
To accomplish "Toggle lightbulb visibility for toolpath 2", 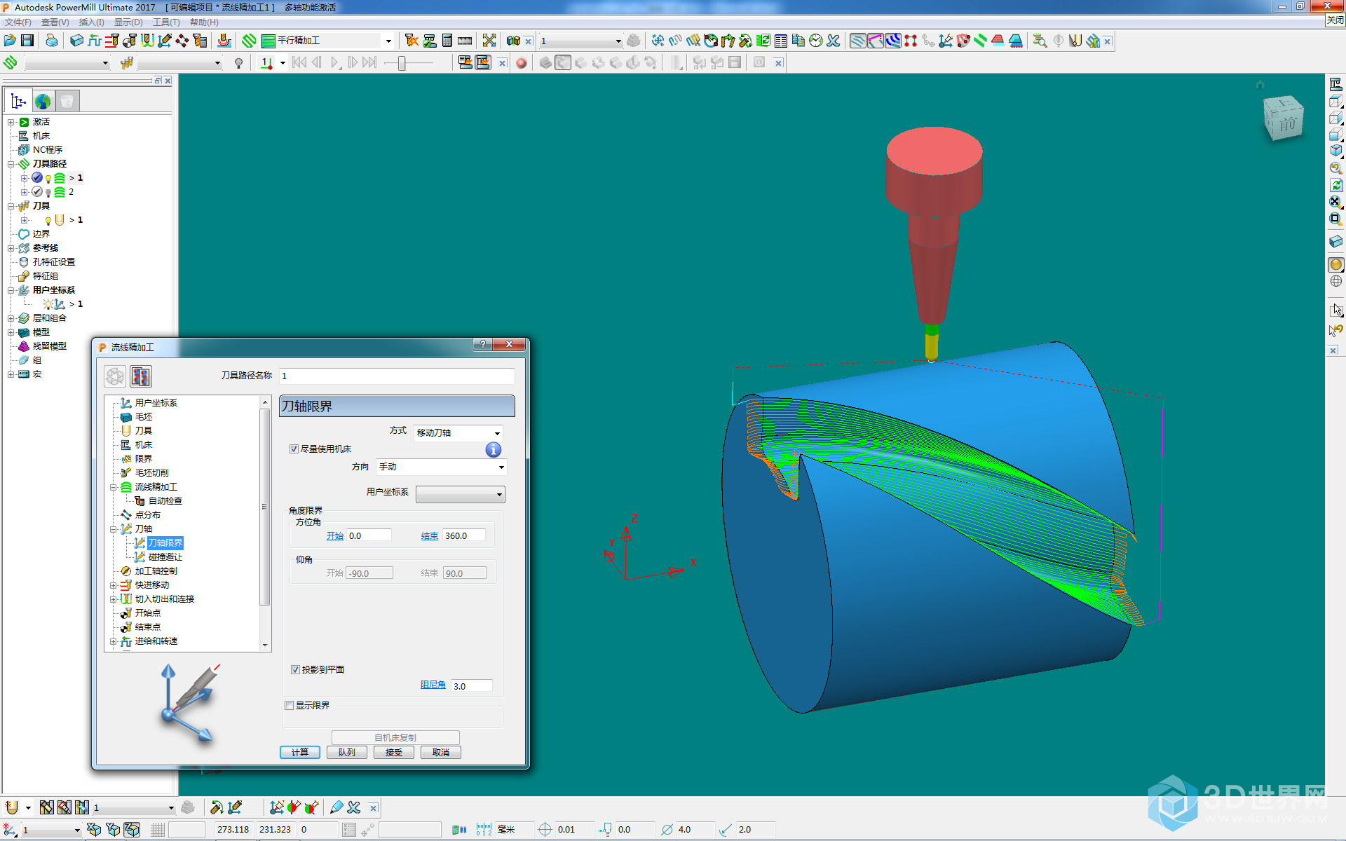I will click(x=48, y=193).
